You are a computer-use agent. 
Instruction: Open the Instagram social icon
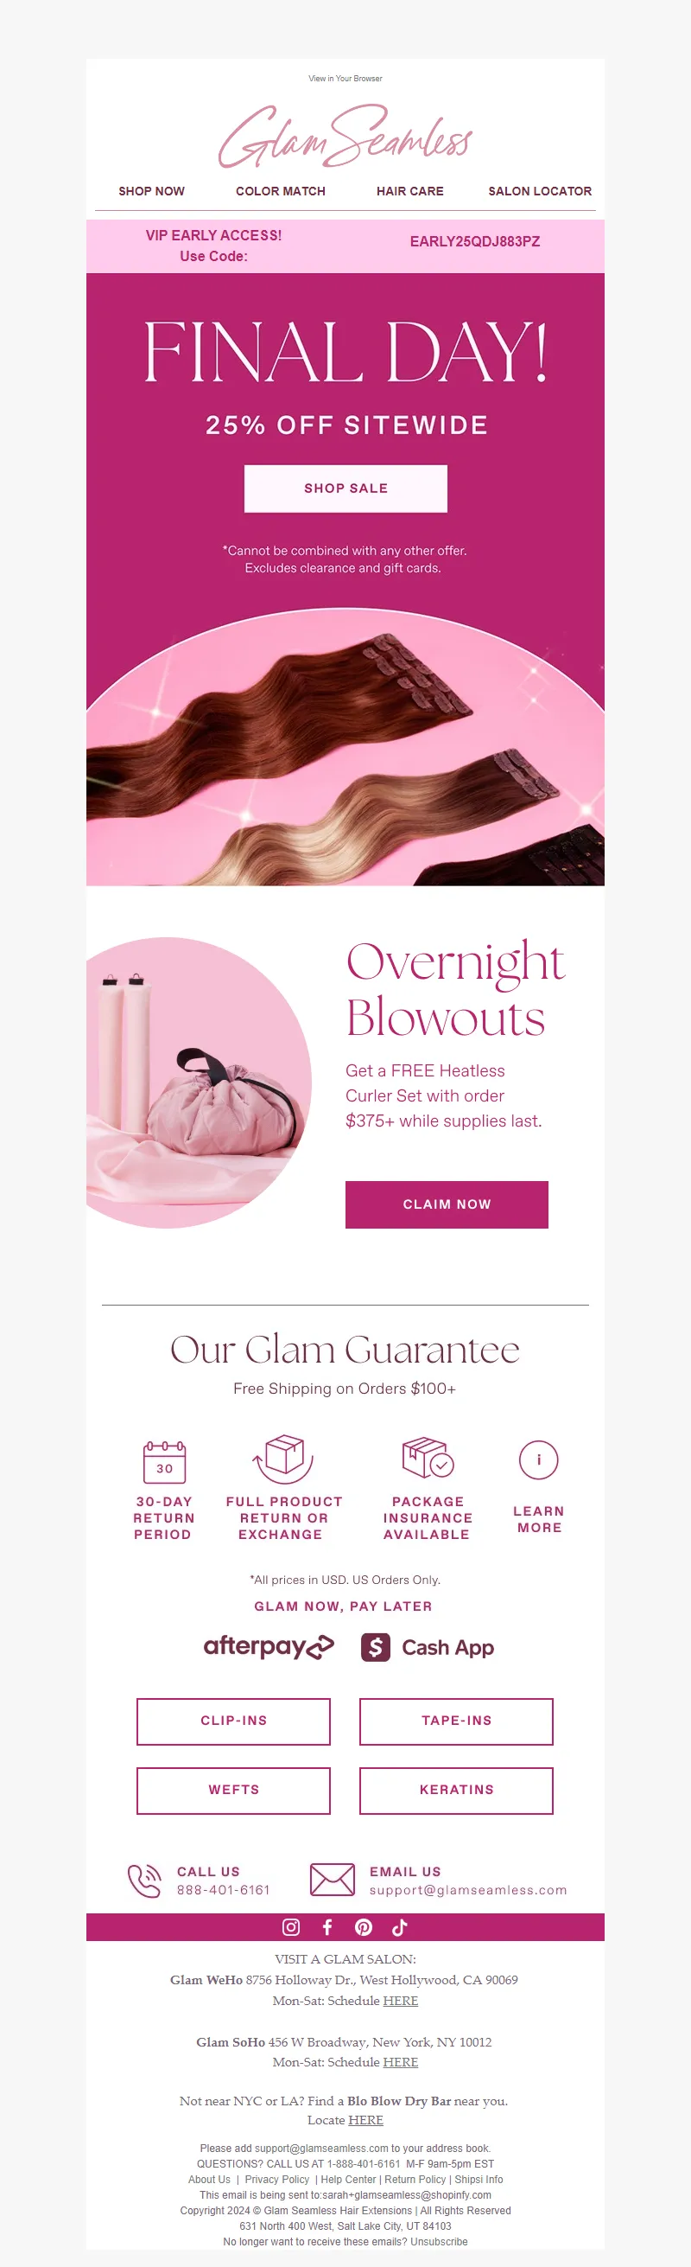click(x=291, y=1926)
